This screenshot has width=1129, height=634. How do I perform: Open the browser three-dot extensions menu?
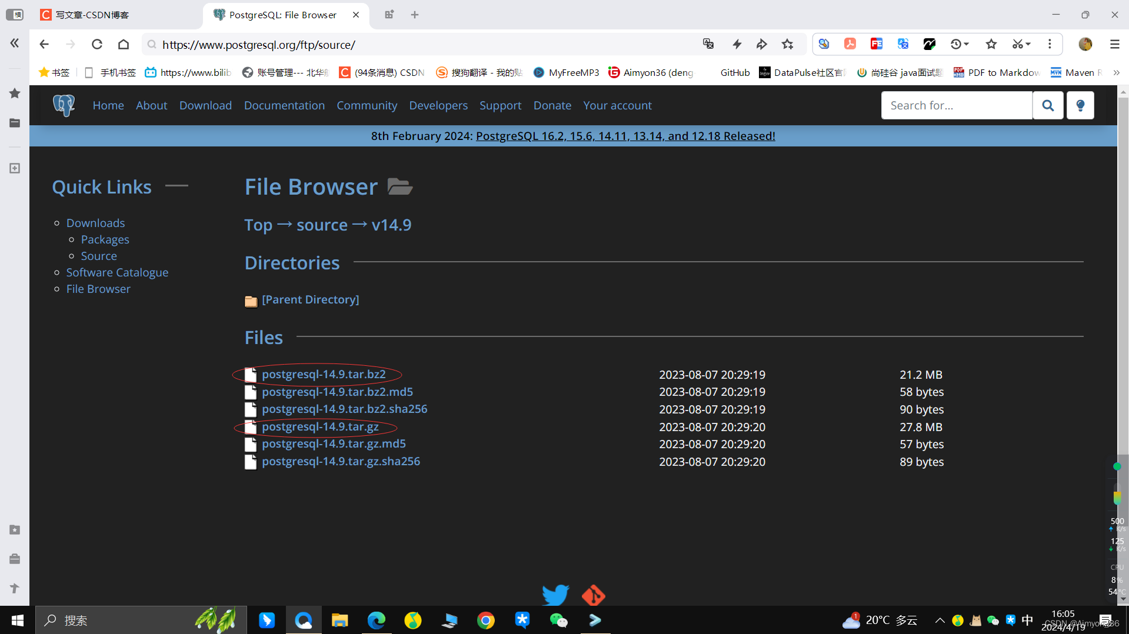tap(1050, 44)
